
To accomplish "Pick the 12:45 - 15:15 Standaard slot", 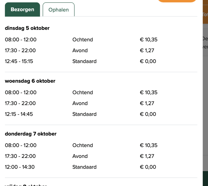I will click(19, 61).
